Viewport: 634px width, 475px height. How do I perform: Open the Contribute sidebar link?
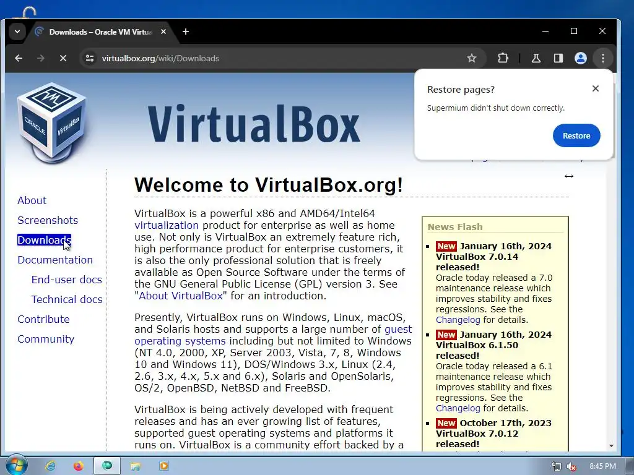[43, 319]
